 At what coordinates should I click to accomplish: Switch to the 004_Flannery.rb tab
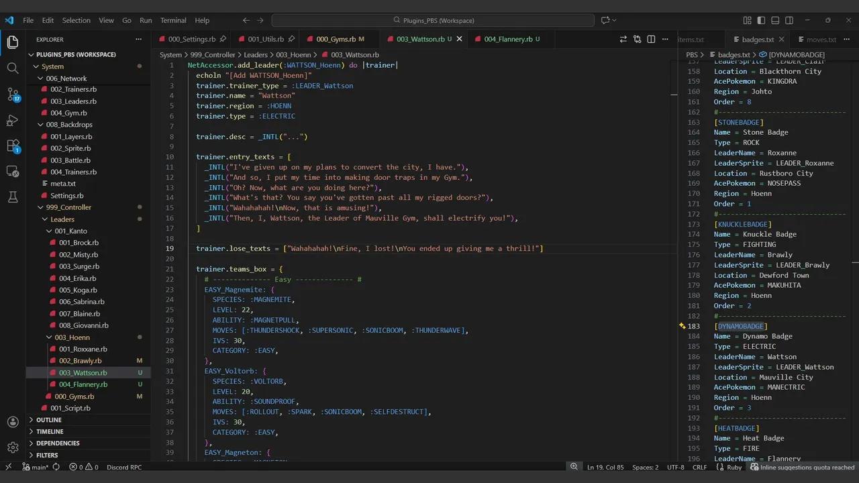click(x=507, y=39)
